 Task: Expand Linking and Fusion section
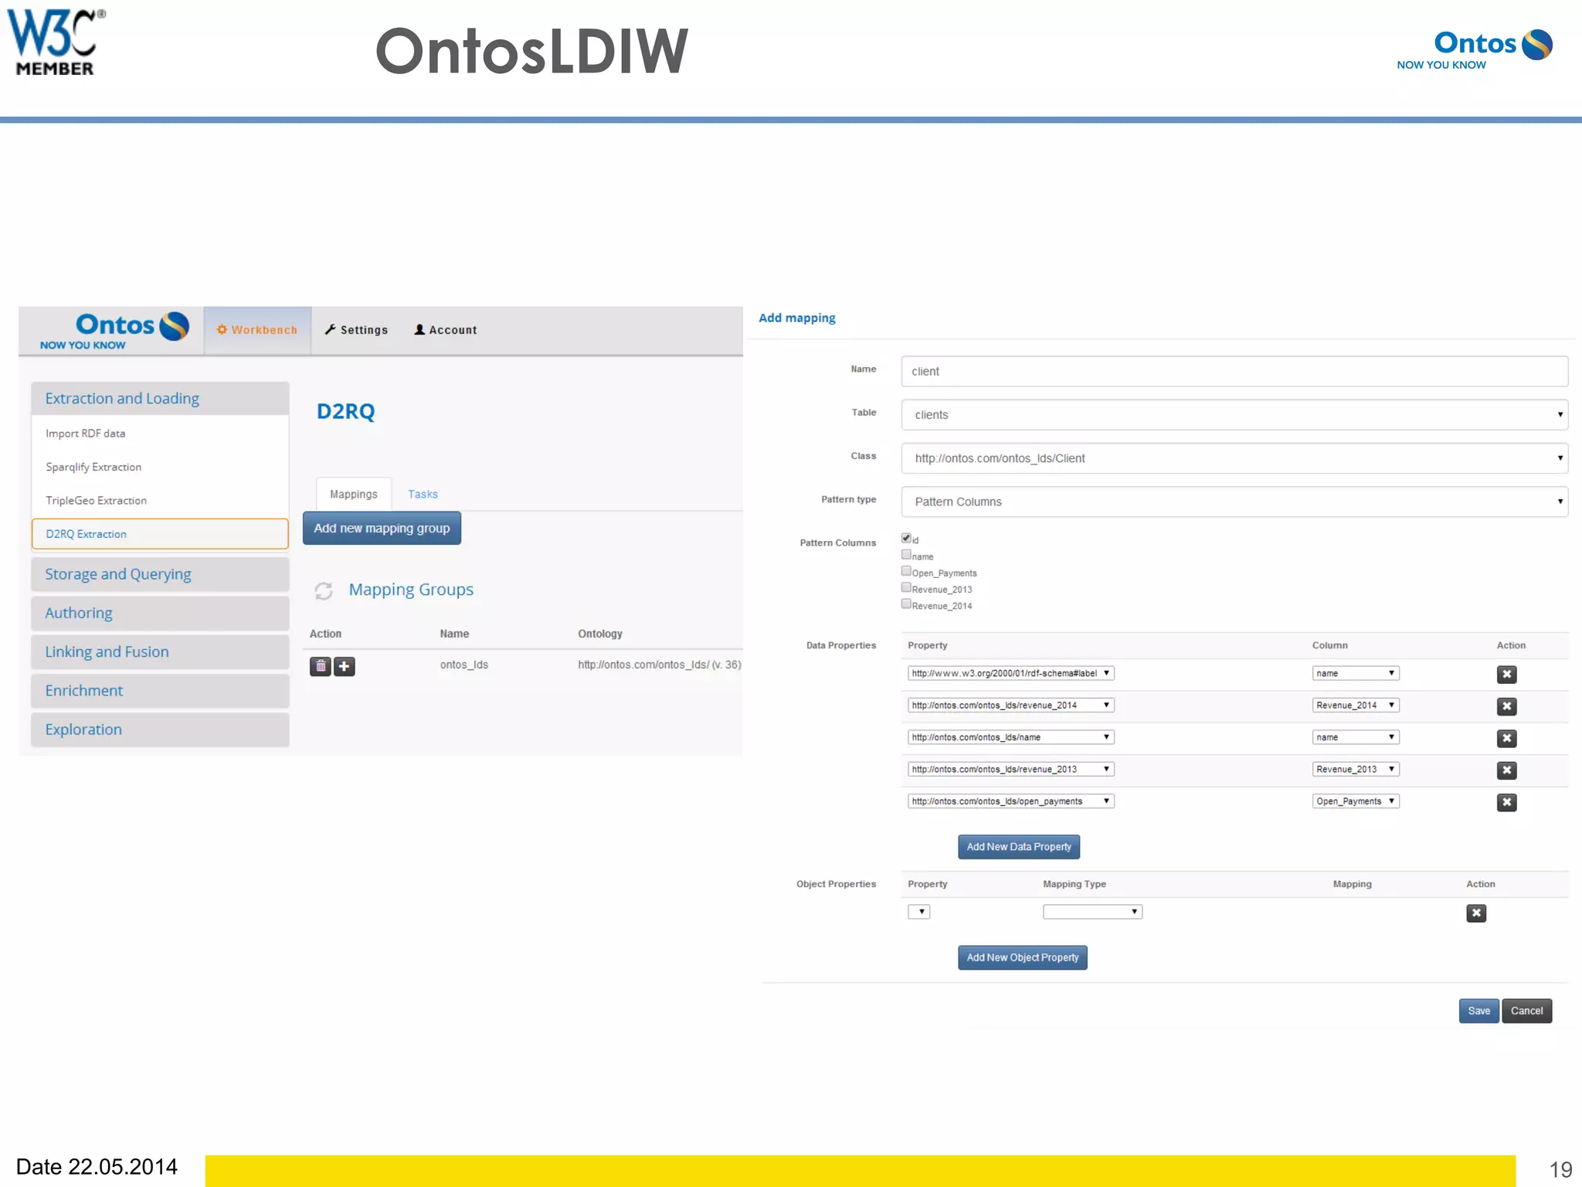[x=160, y=652]
